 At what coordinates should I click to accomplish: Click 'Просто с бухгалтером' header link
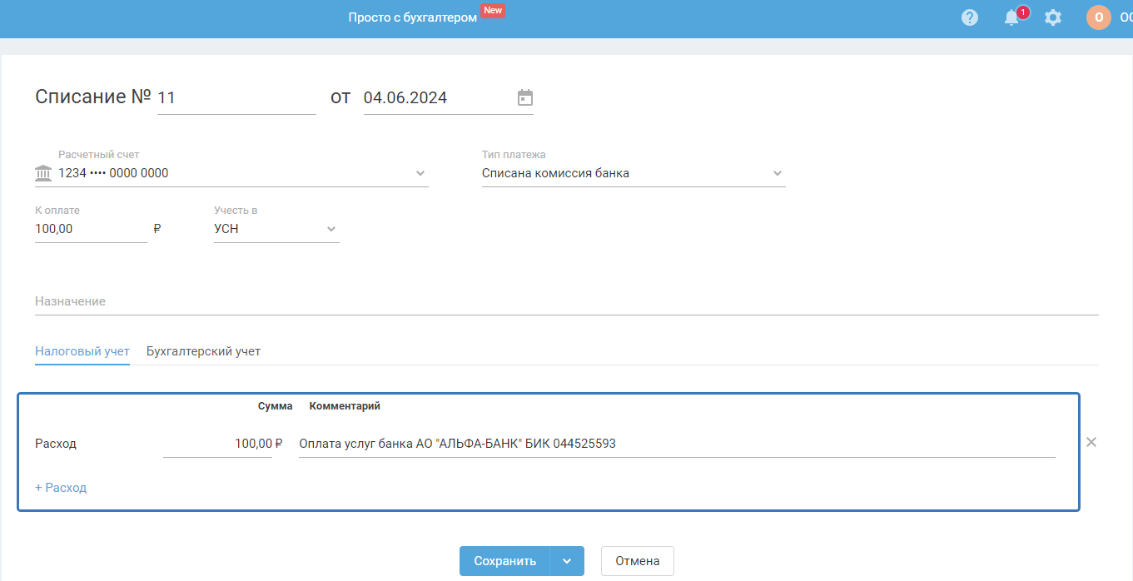click(x=413, y=17)
